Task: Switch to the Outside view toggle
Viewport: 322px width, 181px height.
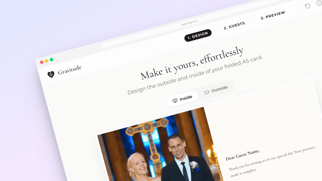Action: (x=216, y=90)
